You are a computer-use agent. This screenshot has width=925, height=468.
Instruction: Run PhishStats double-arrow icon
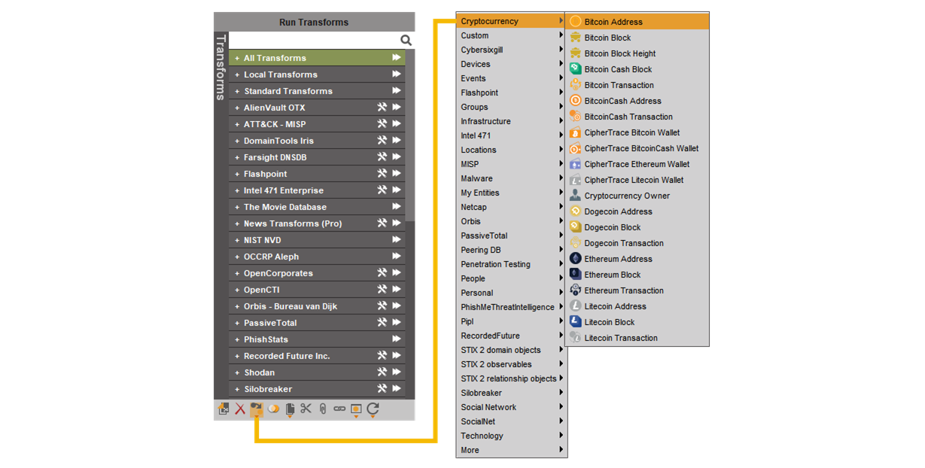point(397,339)
